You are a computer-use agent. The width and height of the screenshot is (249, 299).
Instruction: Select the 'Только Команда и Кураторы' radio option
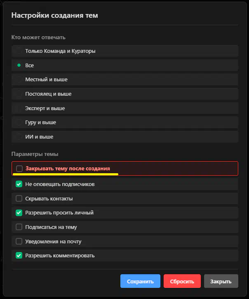pos(19,51)
